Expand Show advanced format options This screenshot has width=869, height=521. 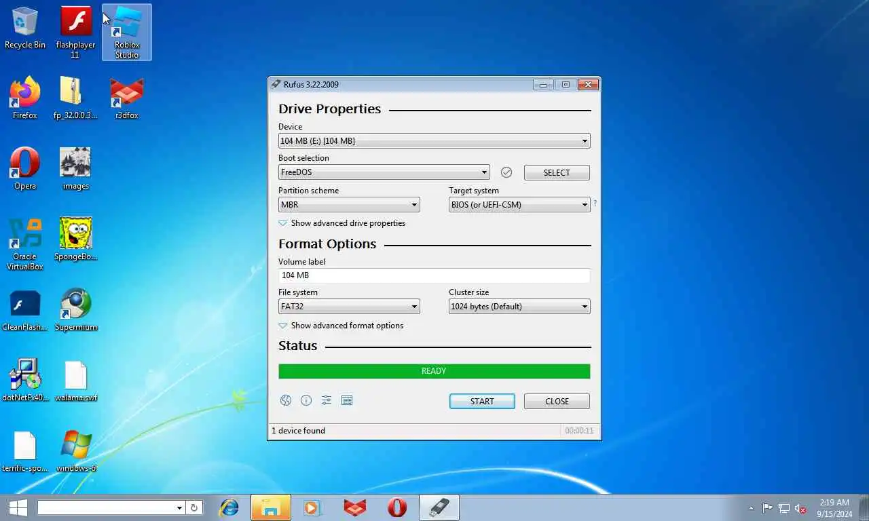pos(341,326)
